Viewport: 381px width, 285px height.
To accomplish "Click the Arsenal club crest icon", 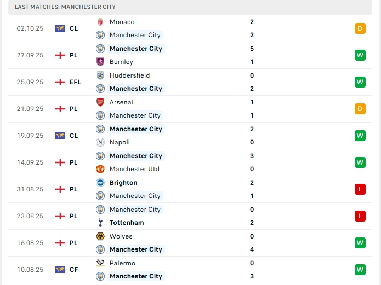I will tap(100, 102).
